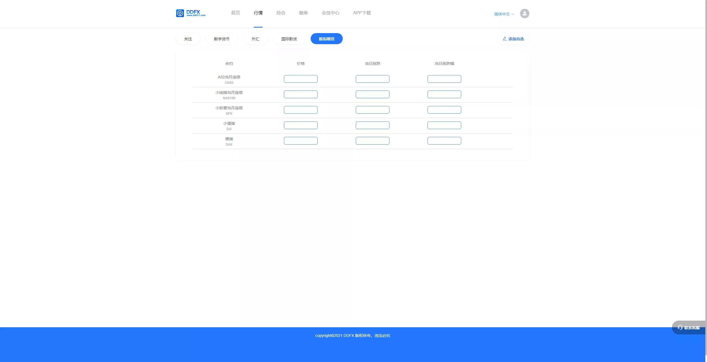
Task: Navigate to 会员中心
Action: click(330, 13)
